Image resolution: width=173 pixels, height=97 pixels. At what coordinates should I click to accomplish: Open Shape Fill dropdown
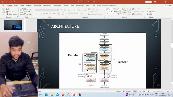pyautogui.click(x=137, y=9)
